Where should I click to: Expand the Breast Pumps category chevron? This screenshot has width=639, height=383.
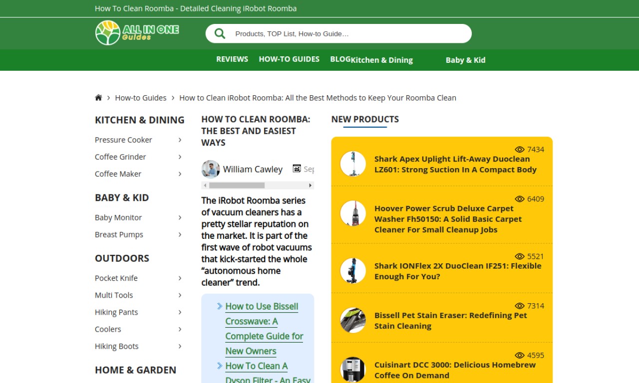pos(180,234)
